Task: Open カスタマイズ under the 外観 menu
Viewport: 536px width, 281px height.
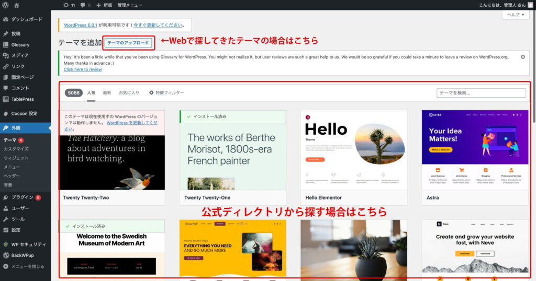Action: (16, 149)
